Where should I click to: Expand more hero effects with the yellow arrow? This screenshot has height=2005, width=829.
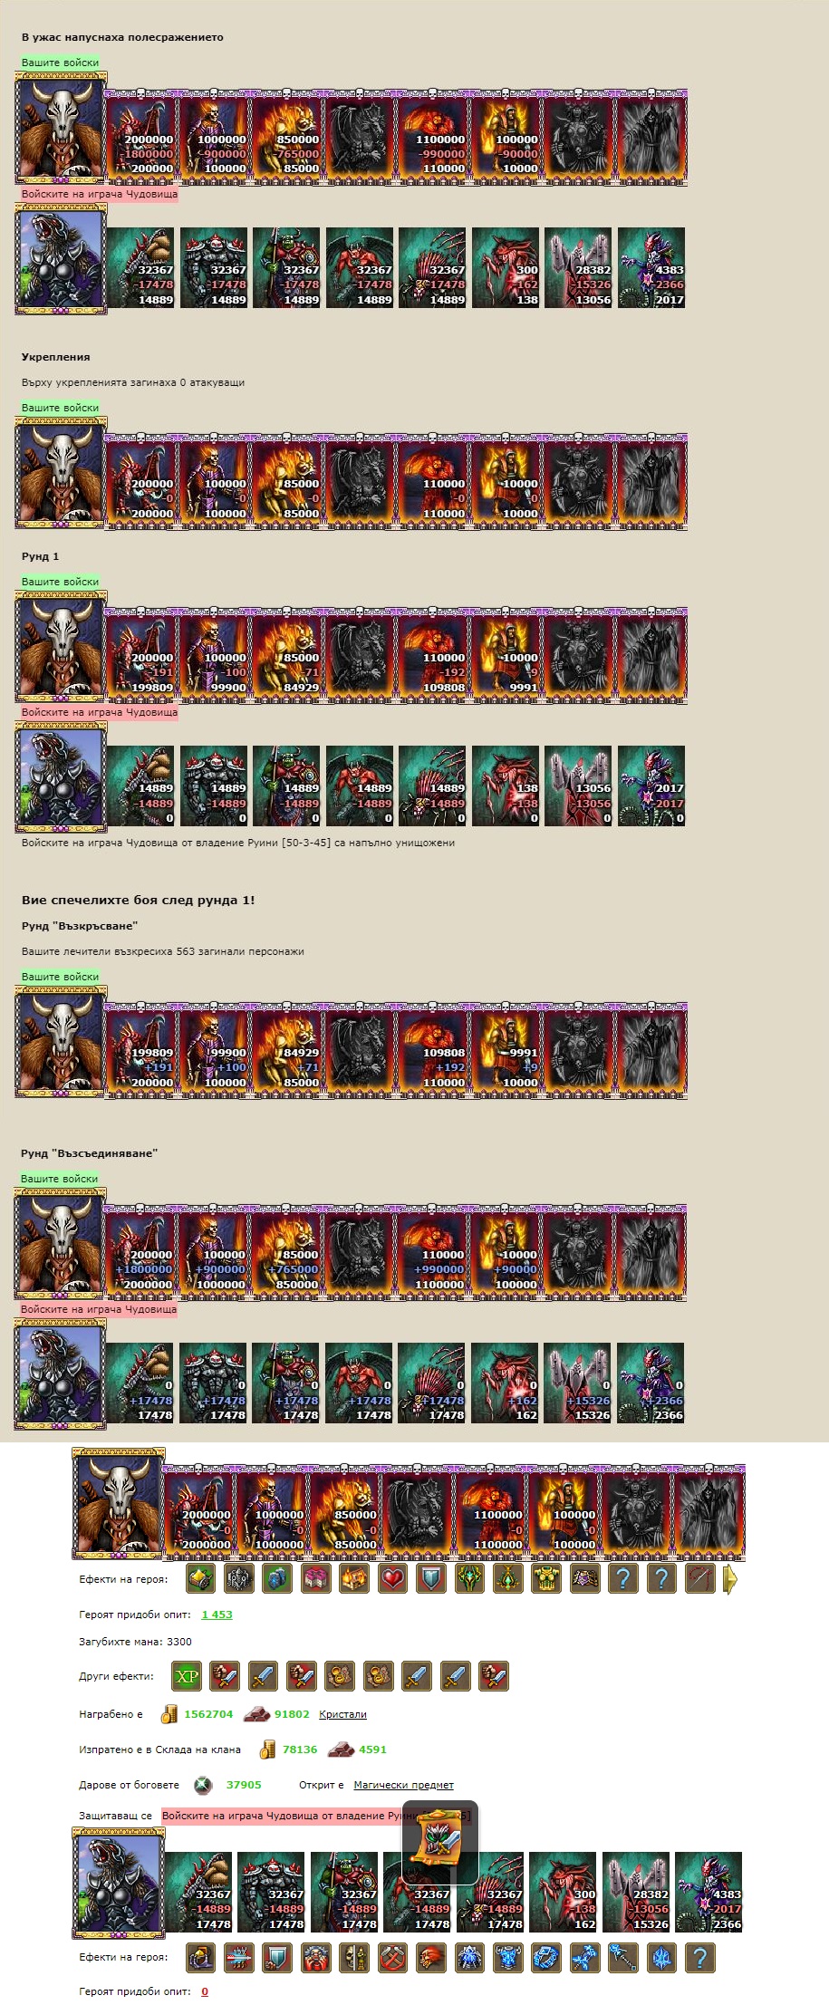click(730, 1579)
